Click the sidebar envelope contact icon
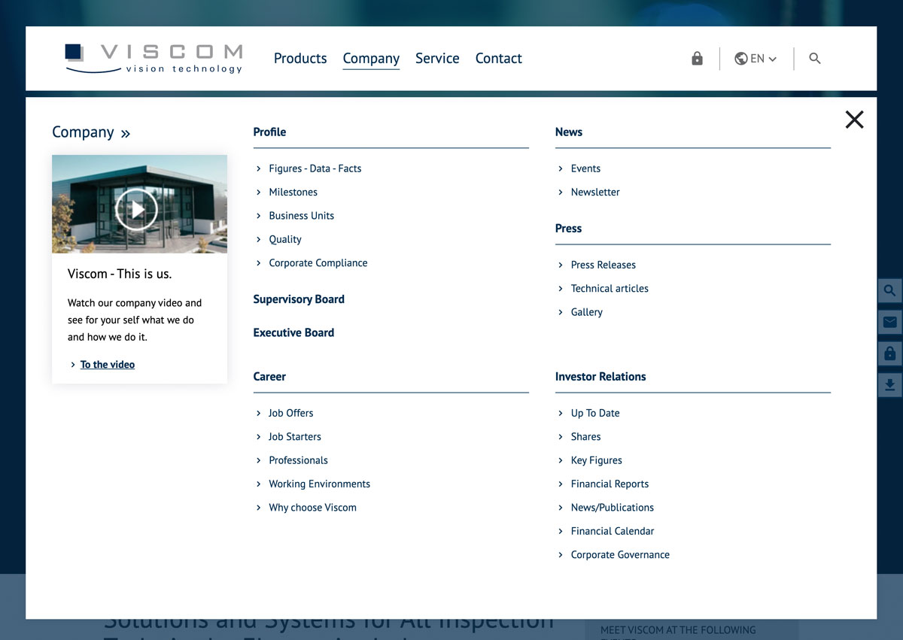This screenshot has height=640, width=903. tap(889, 322)
